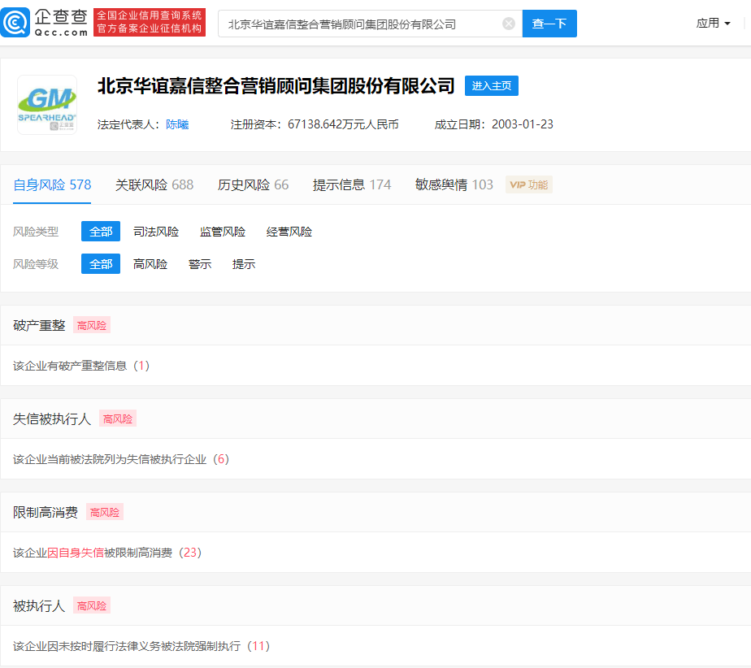Image resolution: width=751 pixels, height=668 pixels.
Task: Switch to the 关联风险 688 tab
Action: coord(154,185)
